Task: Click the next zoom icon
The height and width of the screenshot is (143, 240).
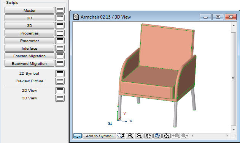Action: [x=184, y=136]
